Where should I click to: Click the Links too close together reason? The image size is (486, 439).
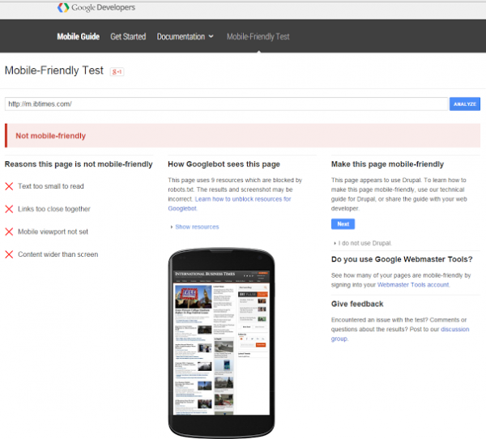(x=54, y=209)
